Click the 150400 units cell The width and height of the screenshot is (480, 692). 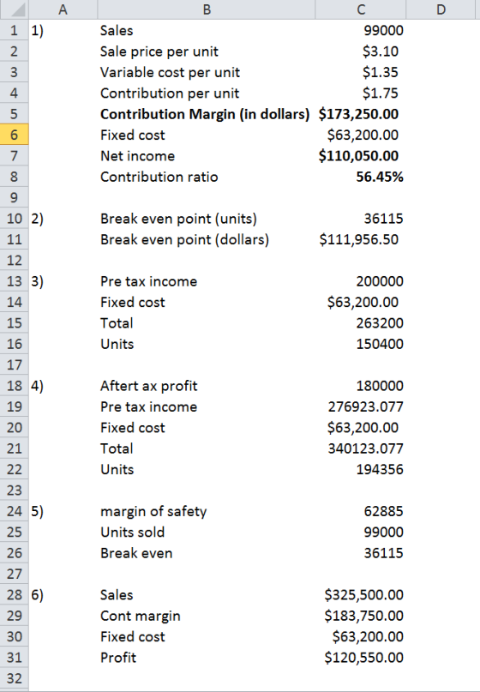[x=361, y=344]
